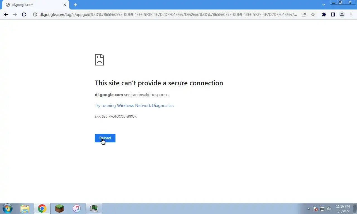Open the Windows Network Diagnostics link
Viewport: 357px width, 214px height.
point(134,106)
